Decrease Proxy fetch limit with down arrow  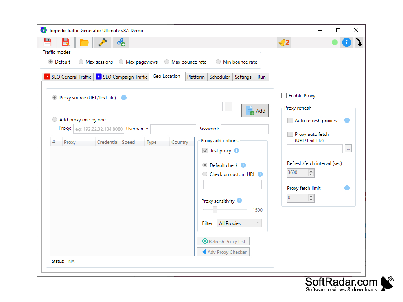311,200
